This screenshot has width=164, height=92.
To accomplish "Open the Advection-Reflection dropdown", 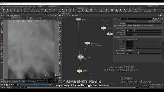I will click(x=131, y=50).
